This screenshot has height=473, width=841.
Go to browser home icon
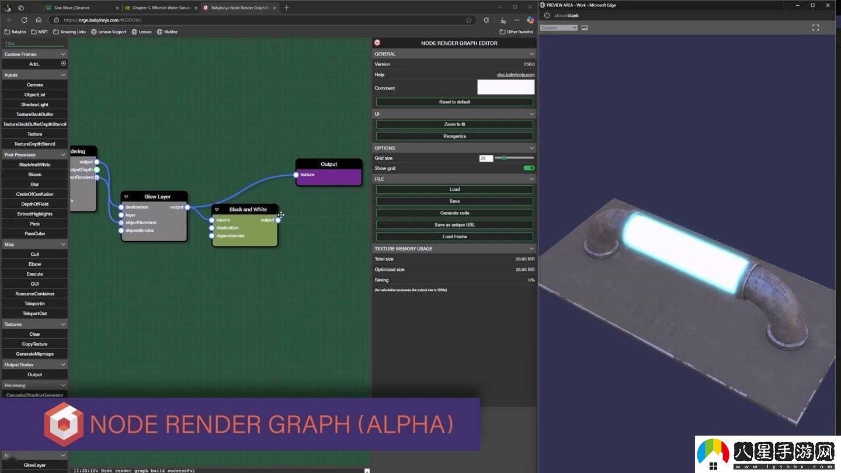pyautogui.click(x=39, y=20)
